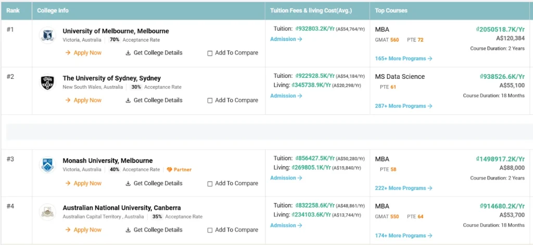Select MBA course in Australian National University row
This screenshot has width=533, height=245.
(382, 206)
